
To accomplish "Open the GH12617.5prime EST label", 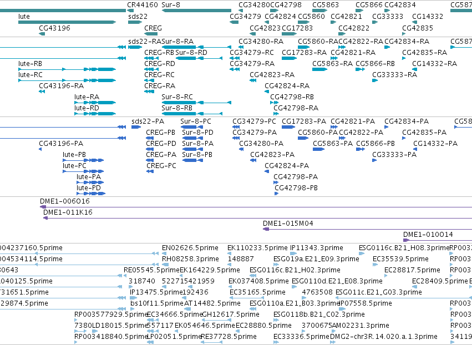I will [231, 314].
